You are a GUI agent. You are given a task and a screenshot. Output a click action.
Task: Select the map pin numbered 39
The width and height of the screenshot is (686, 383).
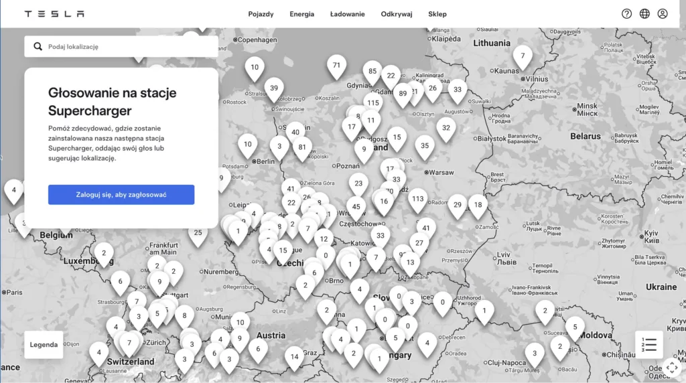[274, 90]
